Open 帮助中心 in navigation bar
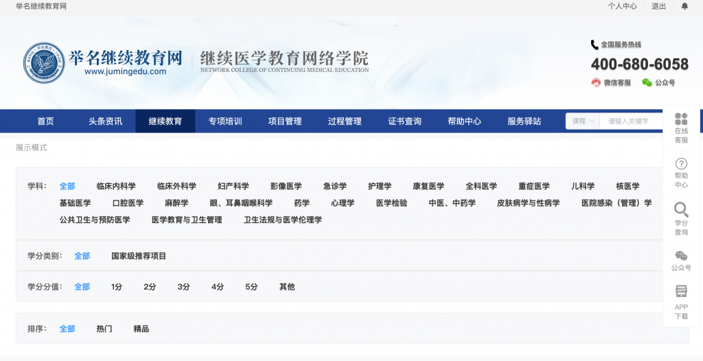The height and width of the screenshot is (361, 703). 464,121
